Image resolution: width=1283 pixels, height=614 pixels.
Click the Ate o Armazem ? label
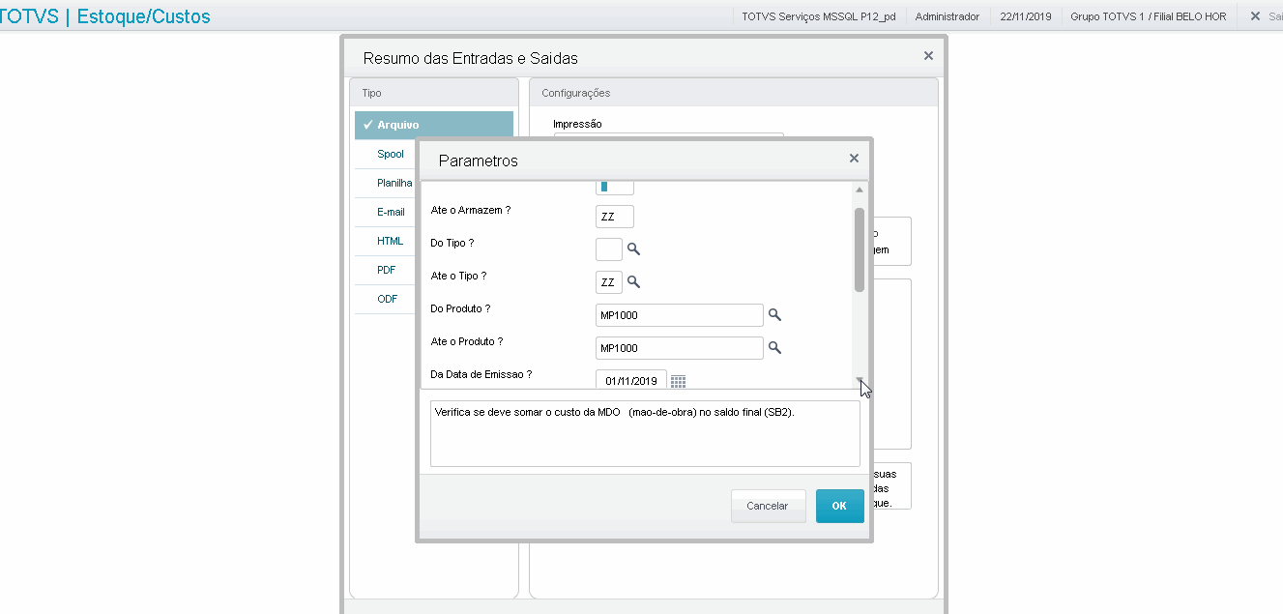pyautogui.click(x=470, y=210)
